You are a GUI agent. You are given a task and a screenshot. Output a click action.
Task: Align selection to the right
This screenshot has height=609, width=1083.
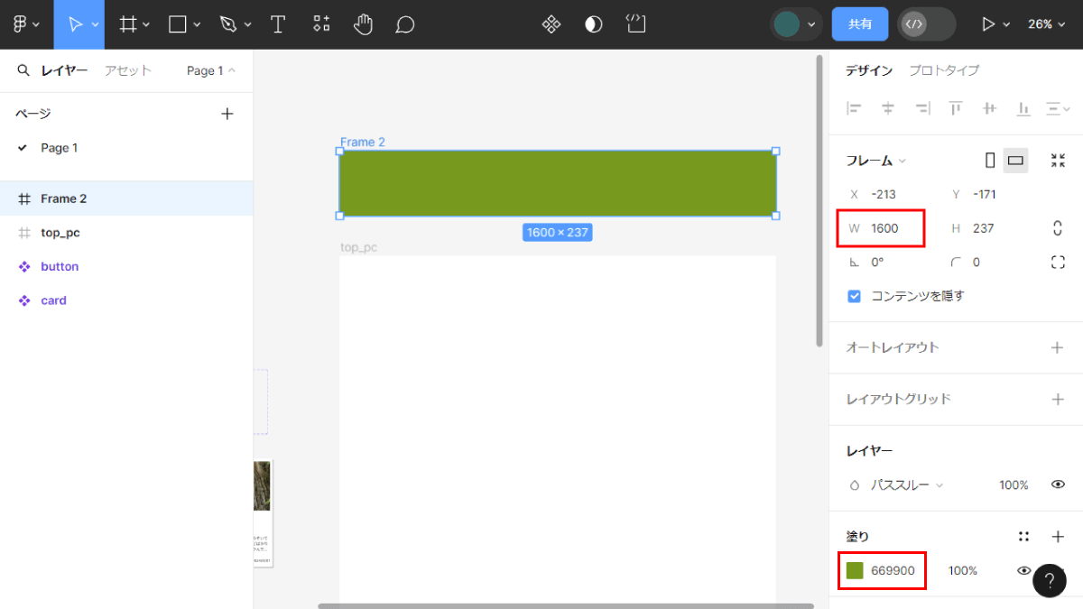[921, 108]
